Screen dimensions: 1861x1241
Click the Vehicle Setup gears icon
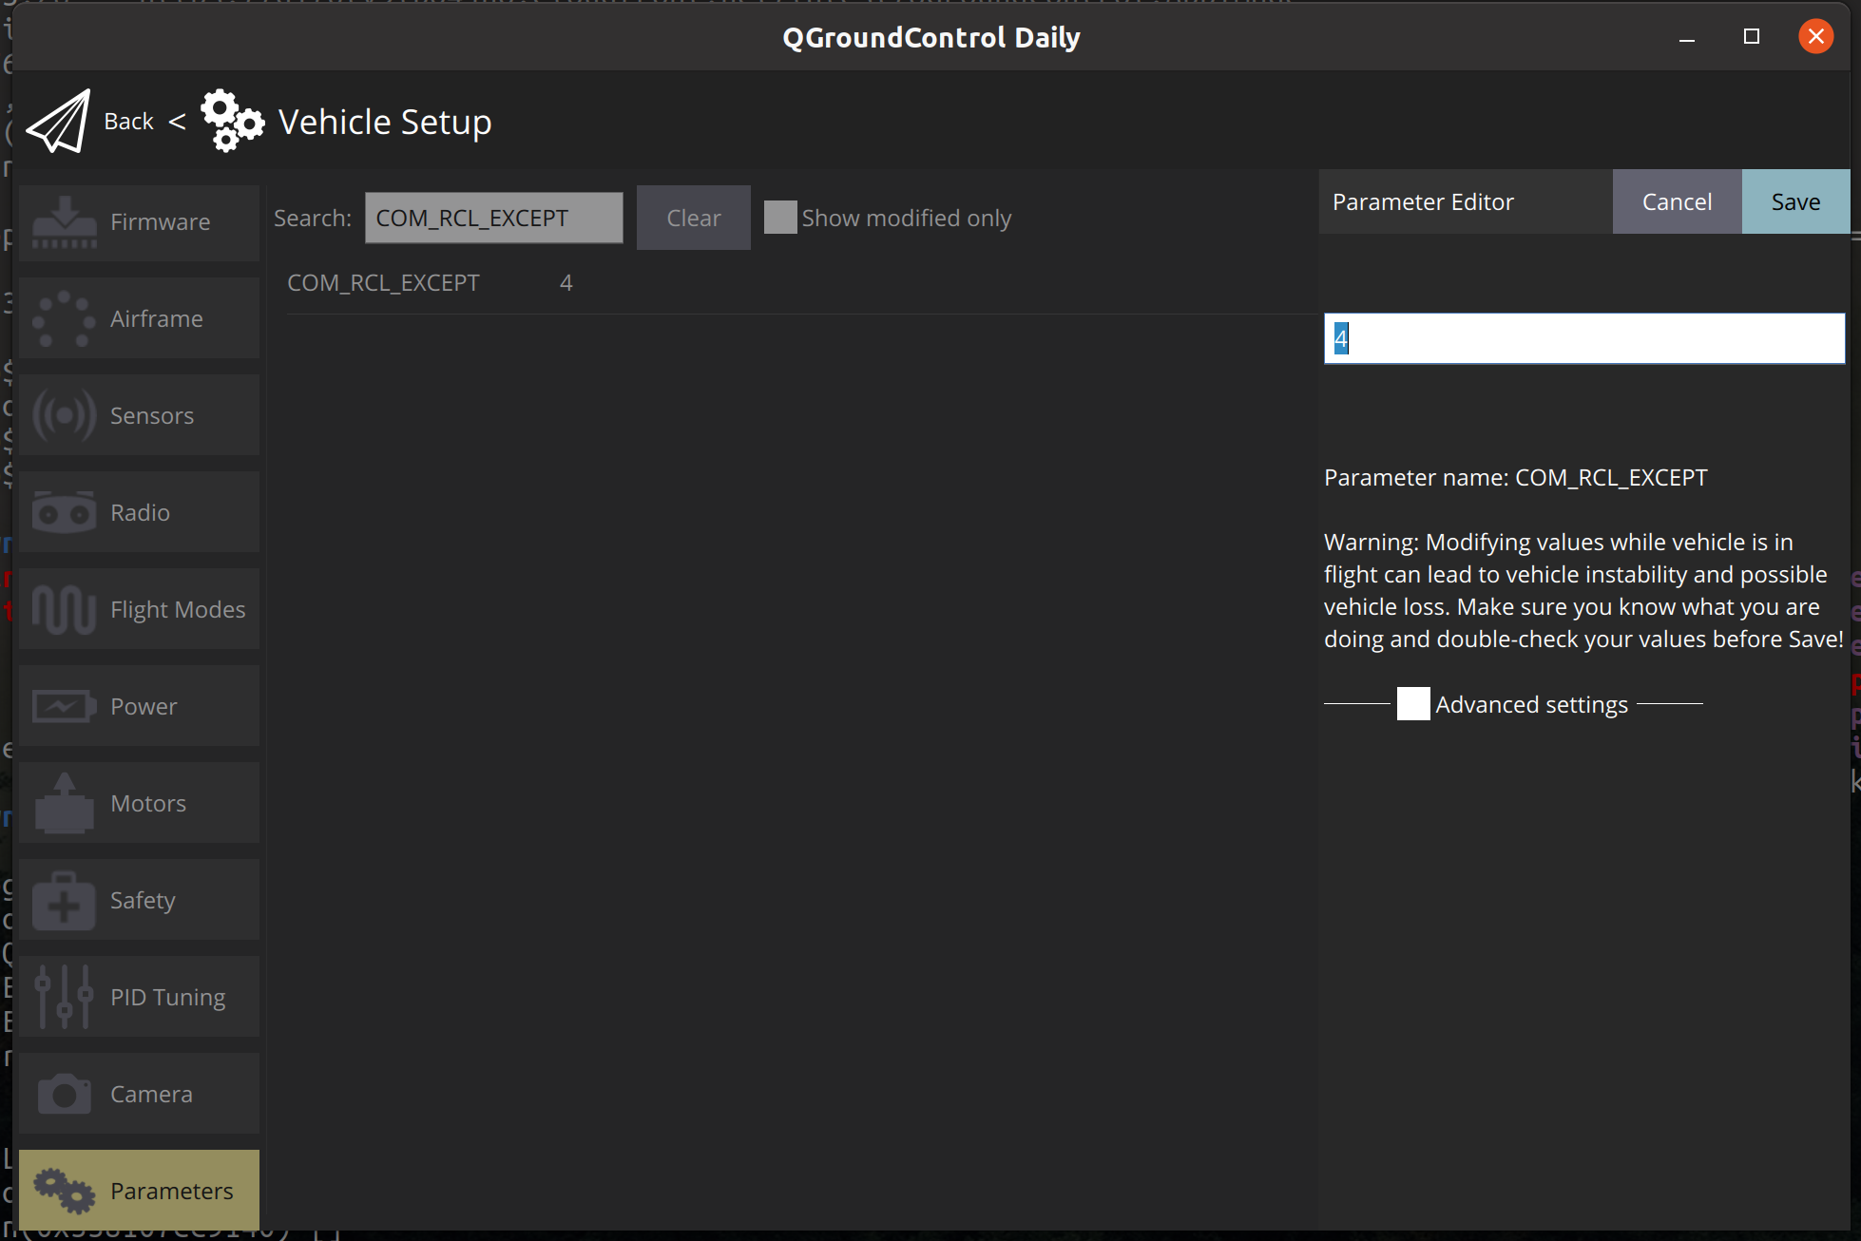pos(232,122)
